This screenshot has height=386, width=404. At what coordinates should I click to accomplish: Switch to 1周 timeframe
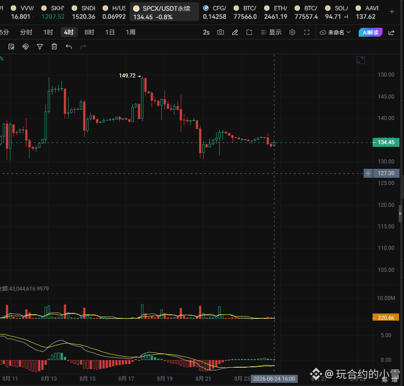(130, 32)
